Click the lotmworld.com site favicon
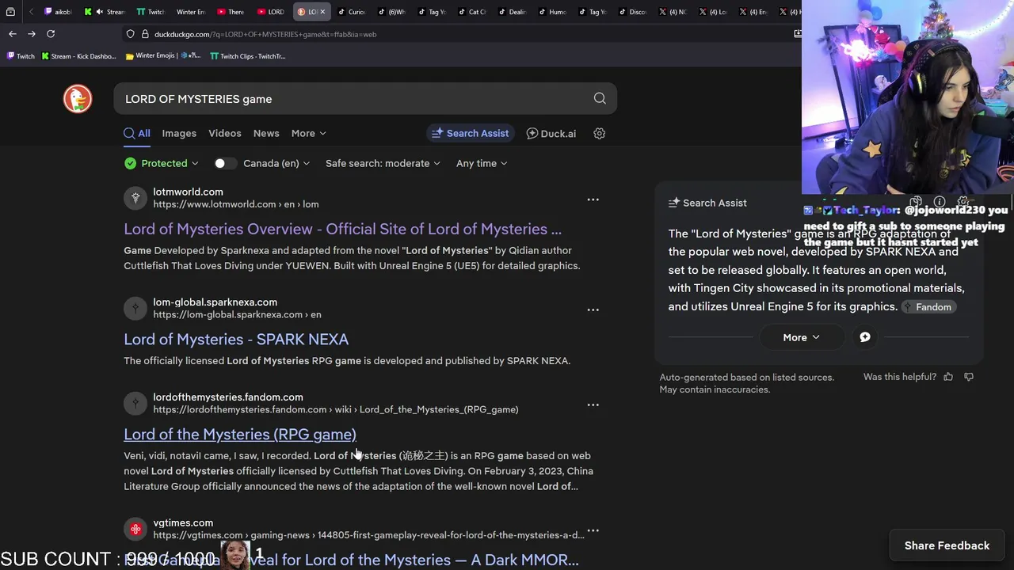The height and width of the screenshot is (570, 1014). click(x=135, y=198)
